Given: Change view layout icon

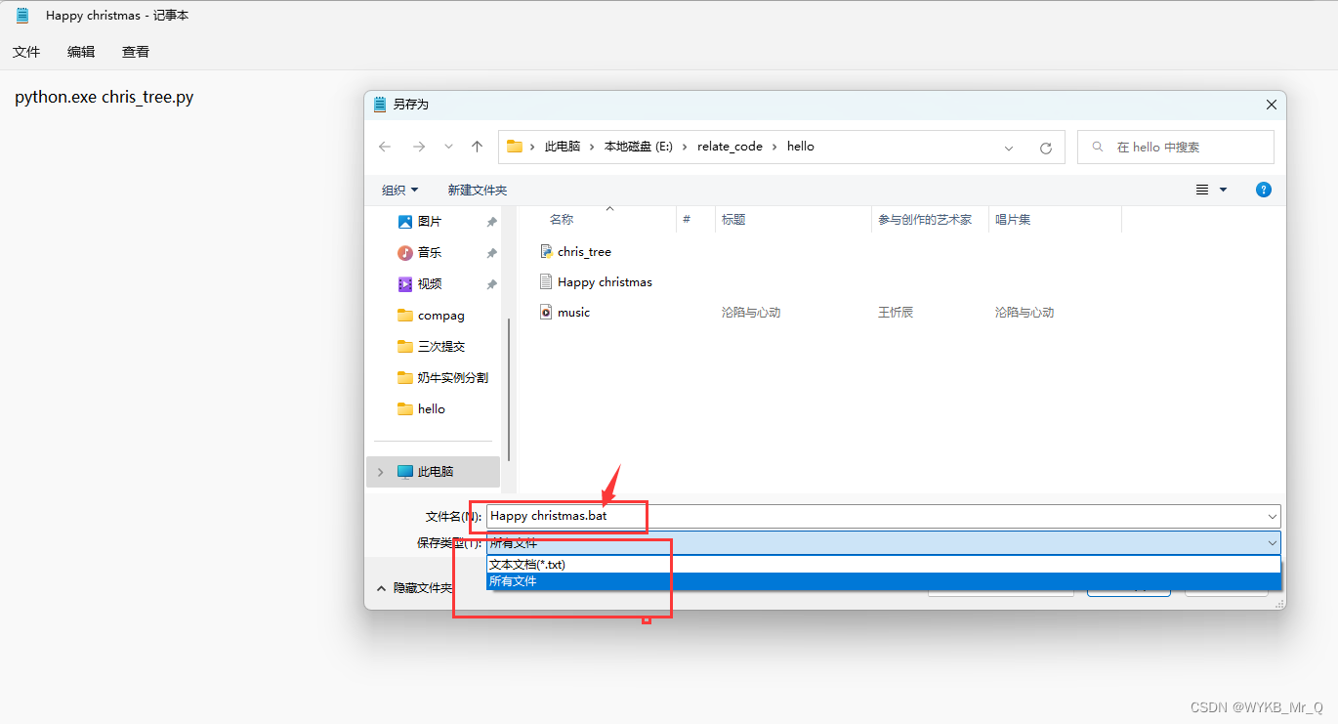Looking at the screenshot, I should coord(1202,190).
